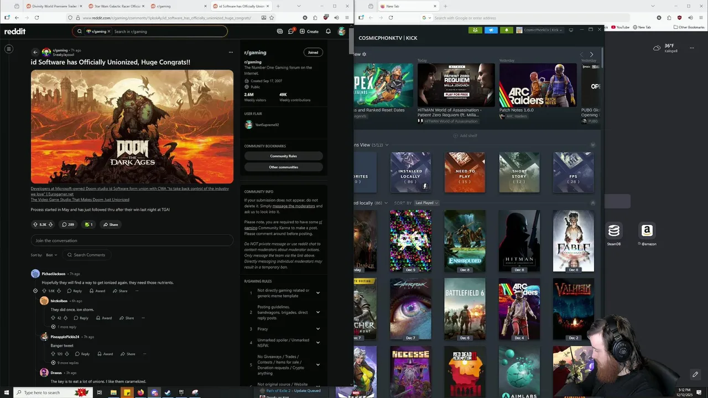
Task: Open a new tab in left browser
Action: (278, 6)
